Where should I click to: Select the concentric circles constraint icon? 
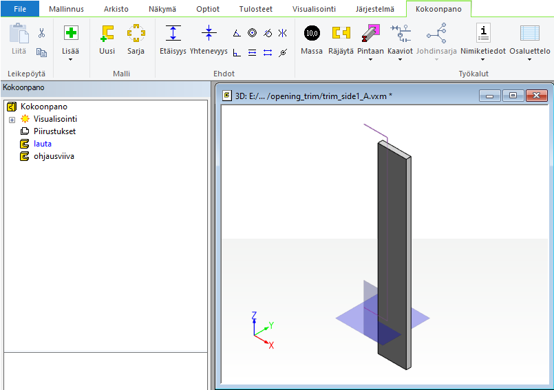point(252,33)
